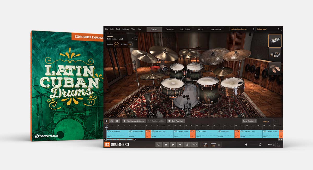This screenshot has width=313, height=170.
Task: Click bar 17 on the timeline ruler
Action: 197,126
